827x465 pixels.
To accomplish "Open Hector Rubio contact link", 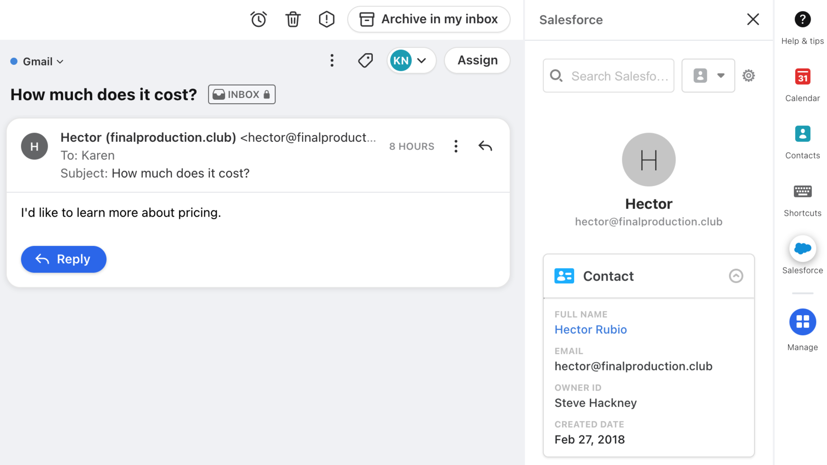I will point(590,330).
